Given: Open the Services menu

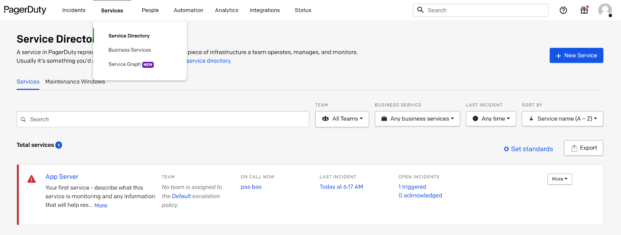Looking at the screenshot, I should [x=112, y=10].
